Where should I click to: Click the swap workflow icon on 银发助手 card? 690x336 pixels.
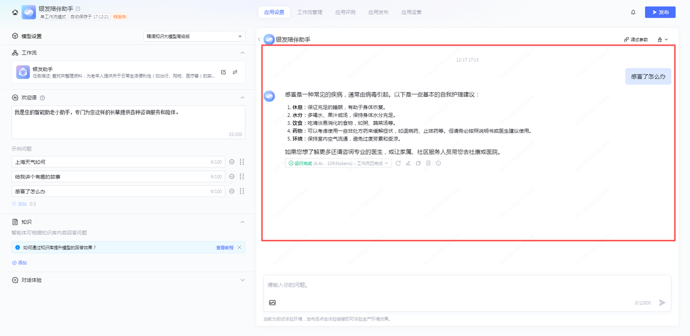coord(235,72)
